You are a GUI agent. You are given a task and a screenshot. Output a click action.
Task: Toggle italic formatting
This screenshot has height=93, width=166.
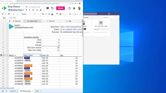[46, 14]
